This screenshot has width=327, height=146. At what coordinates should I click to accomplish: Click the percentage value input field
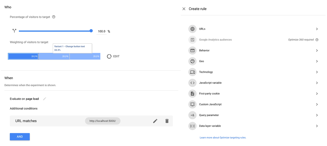click(102, 31)
